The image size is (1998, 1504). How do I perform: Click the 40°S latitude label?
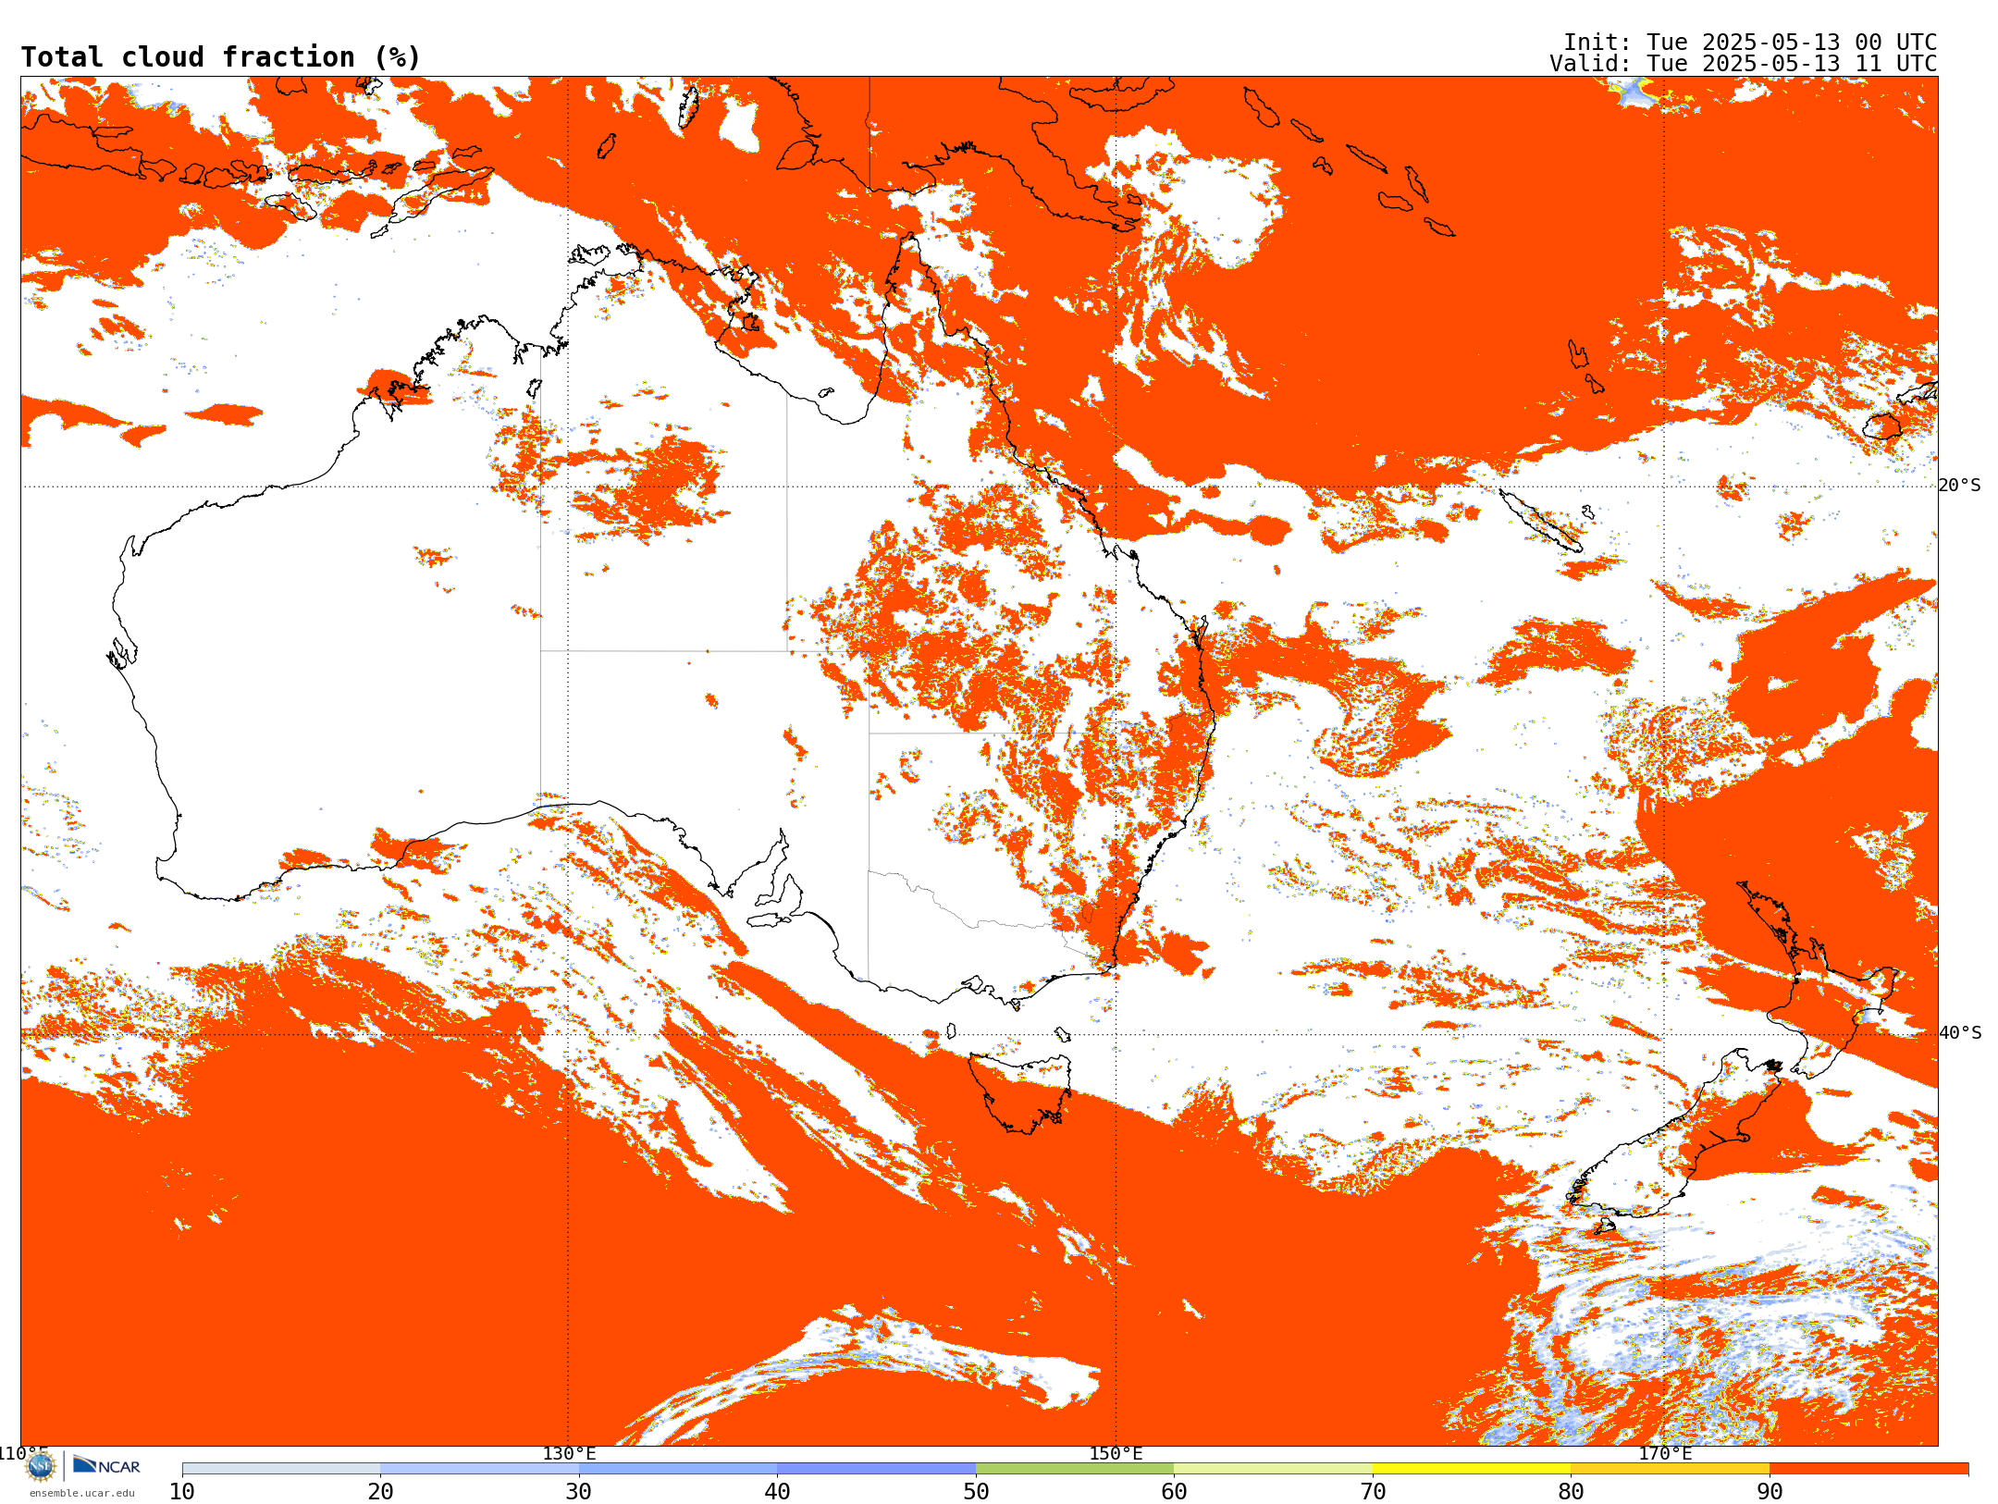coord(1960,1033)
